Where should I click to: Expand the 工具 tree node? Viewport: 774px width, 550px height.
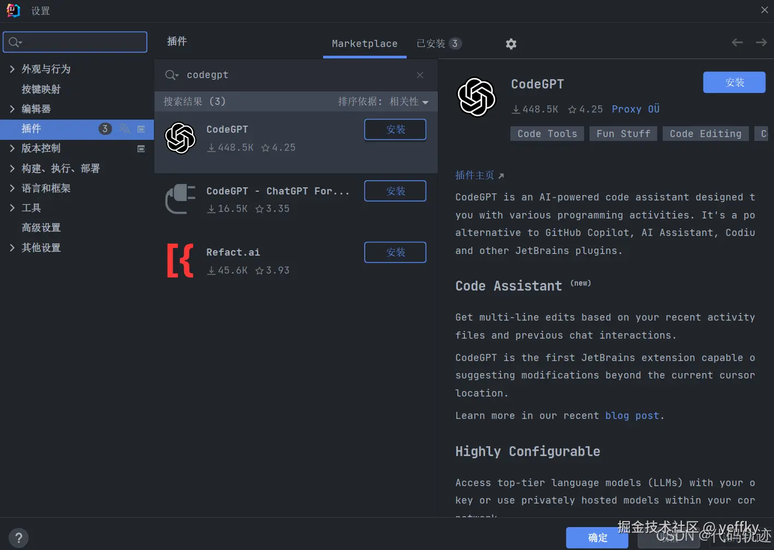coord(12,208)
